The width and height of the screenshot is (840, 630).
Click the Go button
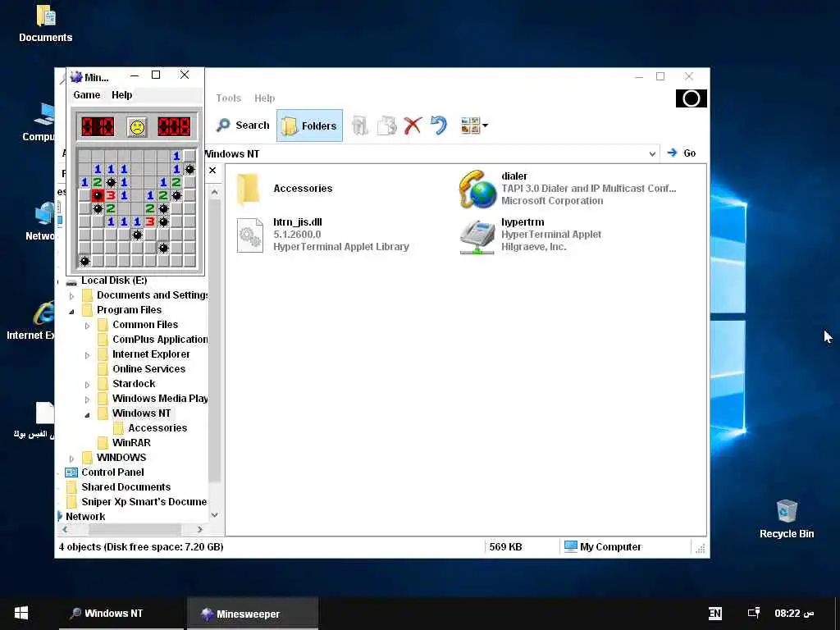682,153
